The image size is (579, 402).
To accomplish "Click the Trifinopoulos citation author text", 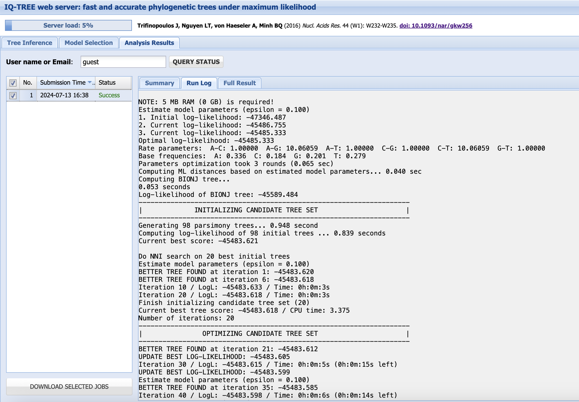I will 210,26.
